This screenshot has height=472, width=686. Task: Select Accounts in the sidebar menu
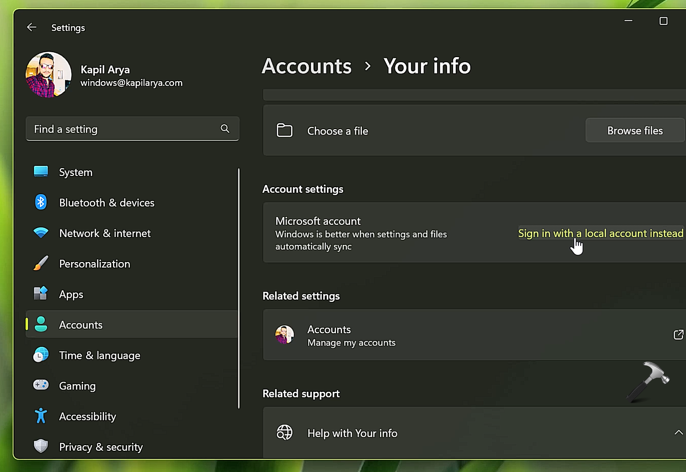point(81,325)
